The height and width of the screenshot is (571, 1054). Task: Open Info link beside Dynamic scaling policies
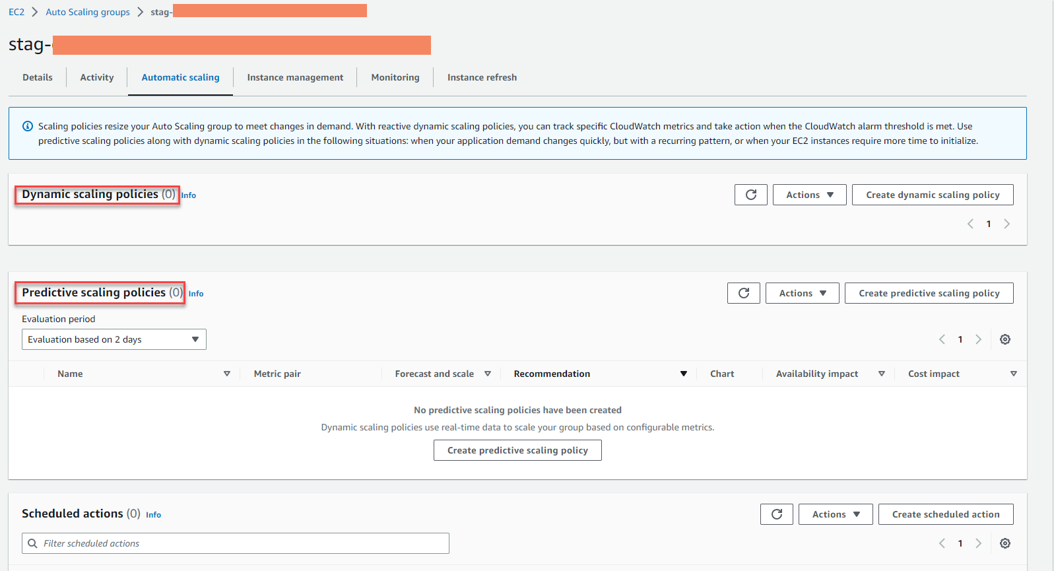[189, 195]
